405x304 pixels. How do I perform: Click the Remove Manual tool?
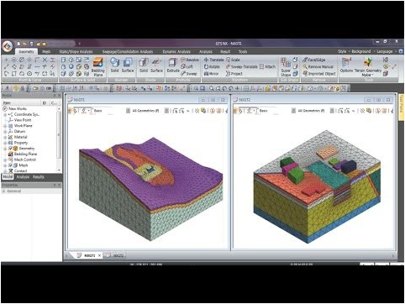(x=318, y=66)
